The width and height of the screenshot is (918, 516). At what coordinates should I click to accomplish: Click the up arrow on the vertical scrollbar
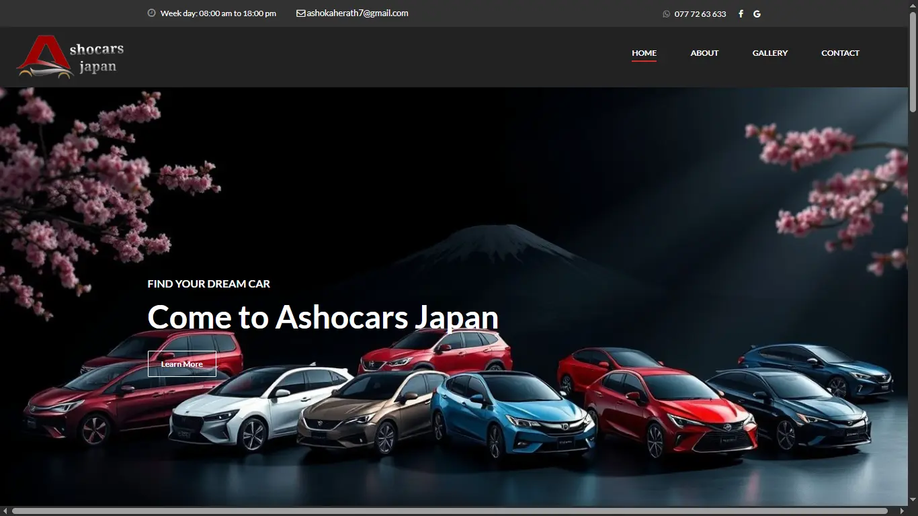point(913,5)
